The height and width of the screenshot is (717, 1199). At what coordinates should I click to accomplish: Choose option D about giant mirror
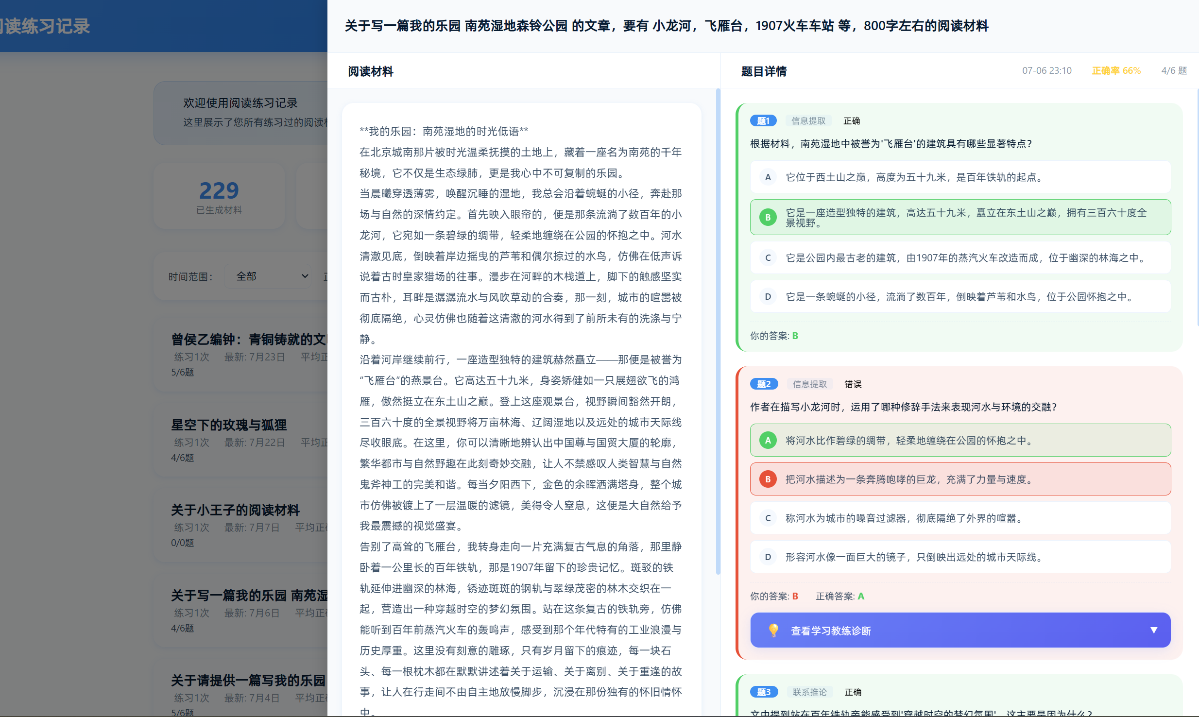tap(960, 557)
